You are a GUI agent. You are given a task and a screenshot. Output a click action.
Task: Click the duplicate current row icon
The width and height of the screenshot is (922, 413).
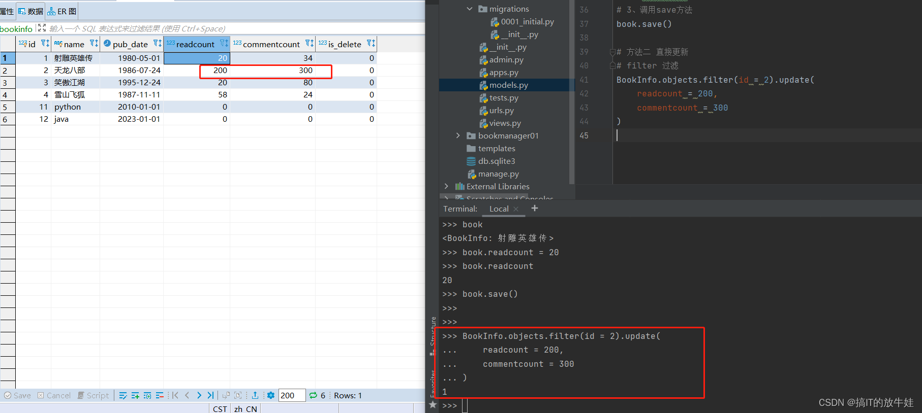coord(147,395)
